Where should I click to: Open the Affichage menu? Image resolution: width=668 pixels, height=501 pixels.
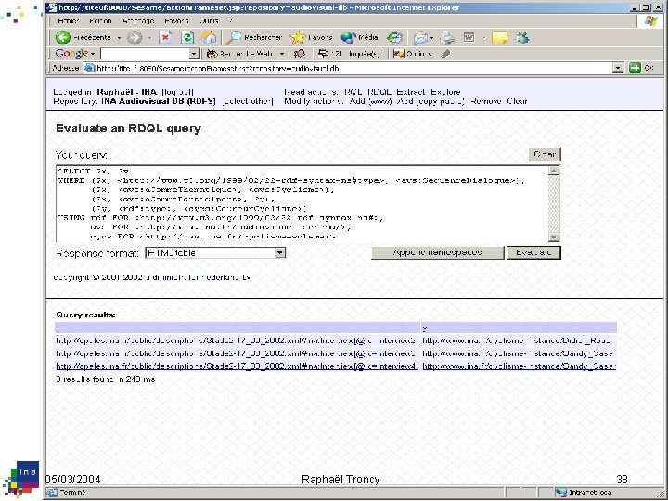[x=138, y=20]
